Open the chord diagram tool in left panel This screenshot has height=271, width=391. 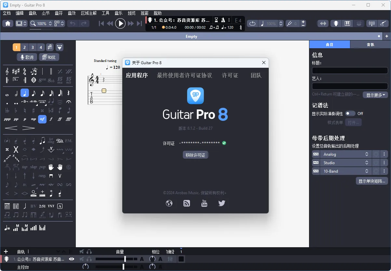pyautogui.click(x=7, y=206)
